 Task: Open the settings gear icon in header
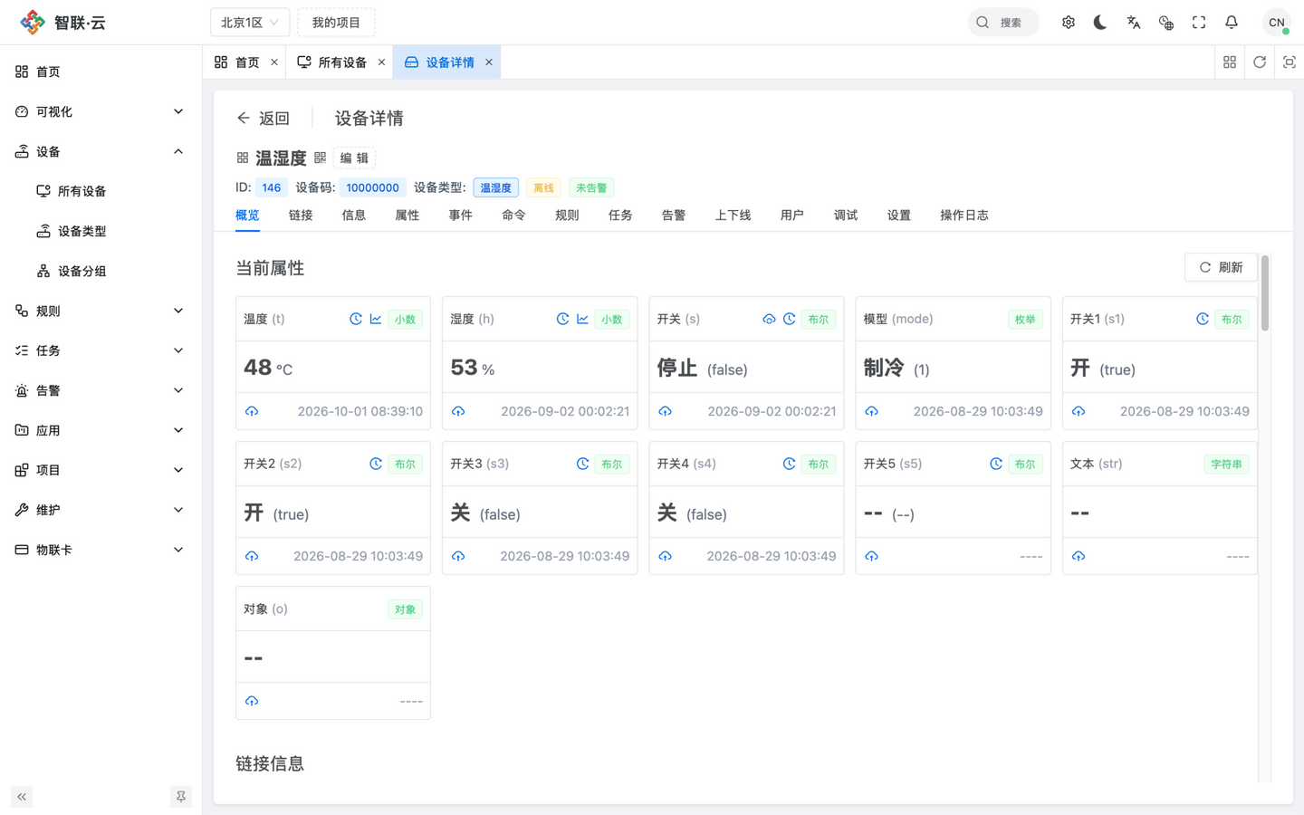(x=1069, y=23)
